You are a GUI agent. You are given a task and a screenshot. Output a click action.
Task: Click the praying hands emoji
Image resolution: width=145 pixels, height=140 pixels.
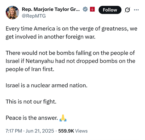(63, 118)
